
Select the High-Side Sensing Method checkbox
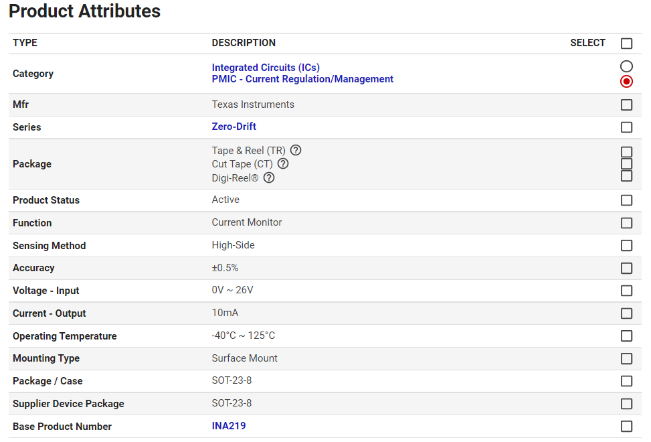point(626,246)
